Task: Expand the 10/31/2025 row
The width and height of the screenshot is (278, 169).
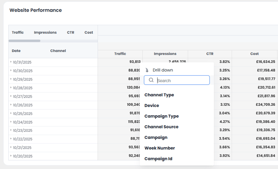Action: (x=11, y=62)
